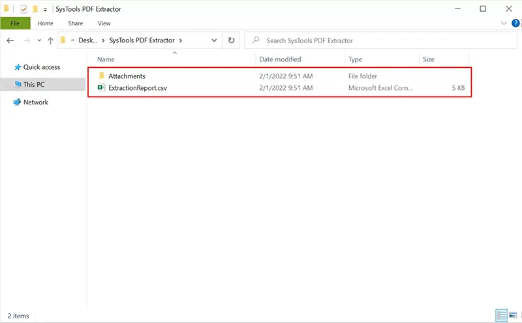
Task: Click the breadcrumb overflow double chevron
Action: (x=72, y=40)
